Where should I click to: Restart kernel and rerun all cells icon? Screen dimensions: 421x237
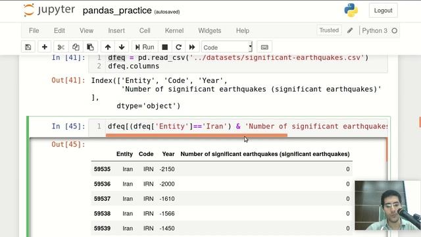point(192,47)
